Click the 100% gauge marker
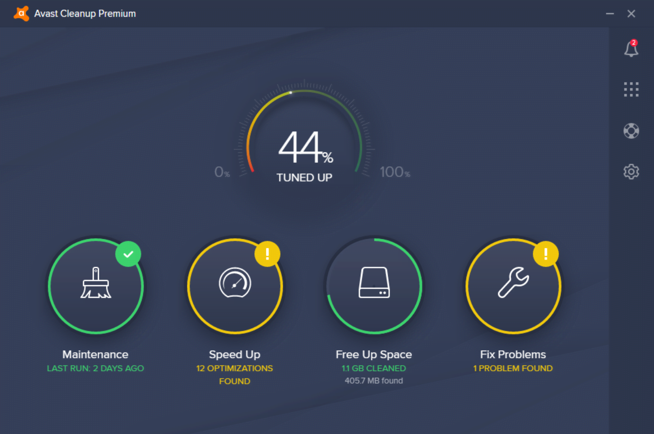Screen dimensions: 654x434 pyautogui.click(x=395, y=172)
